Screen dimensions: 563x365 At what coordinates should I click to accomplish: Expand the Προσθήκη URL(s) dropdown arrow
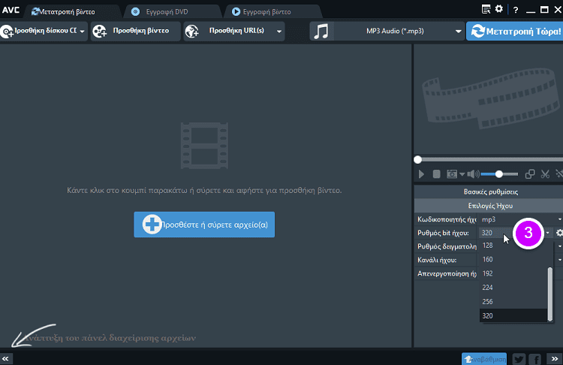coord(279,32)
